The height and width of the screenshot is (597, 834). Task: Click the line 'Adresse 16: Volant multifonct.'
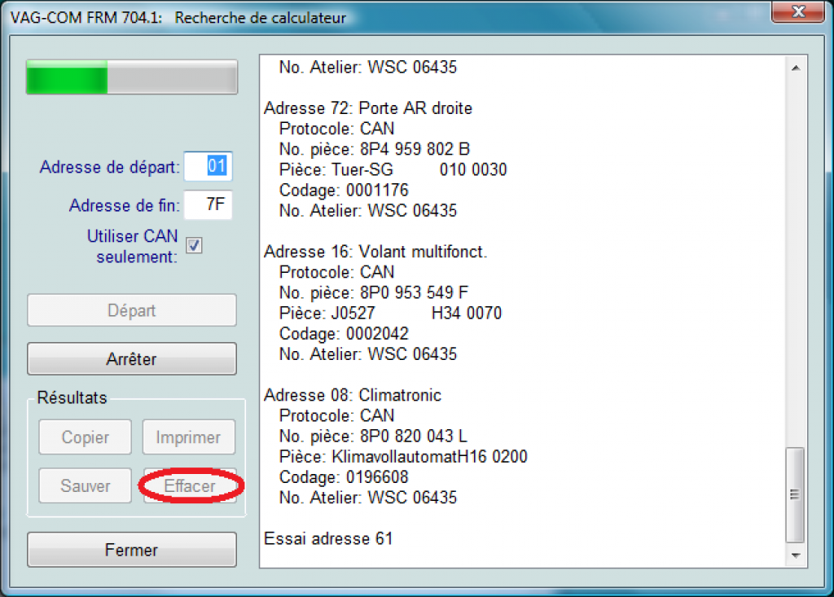pos(375,252)
